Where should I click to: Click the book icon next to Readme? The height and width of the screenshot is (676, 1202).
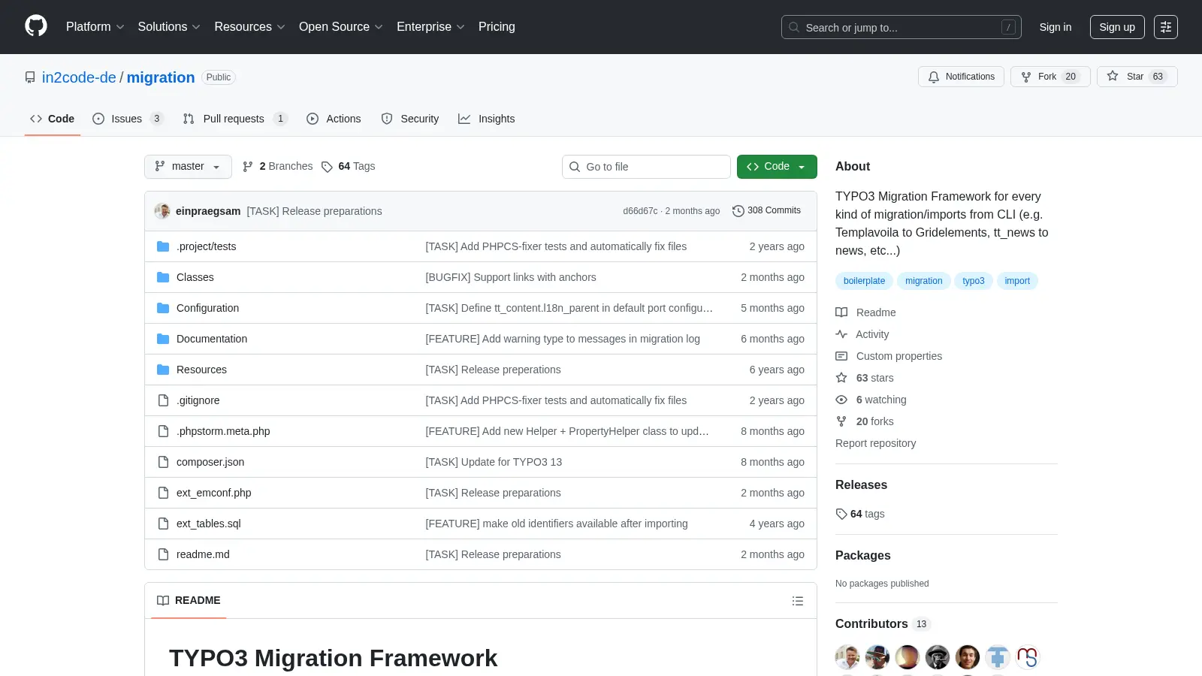[x=841, y=312]
